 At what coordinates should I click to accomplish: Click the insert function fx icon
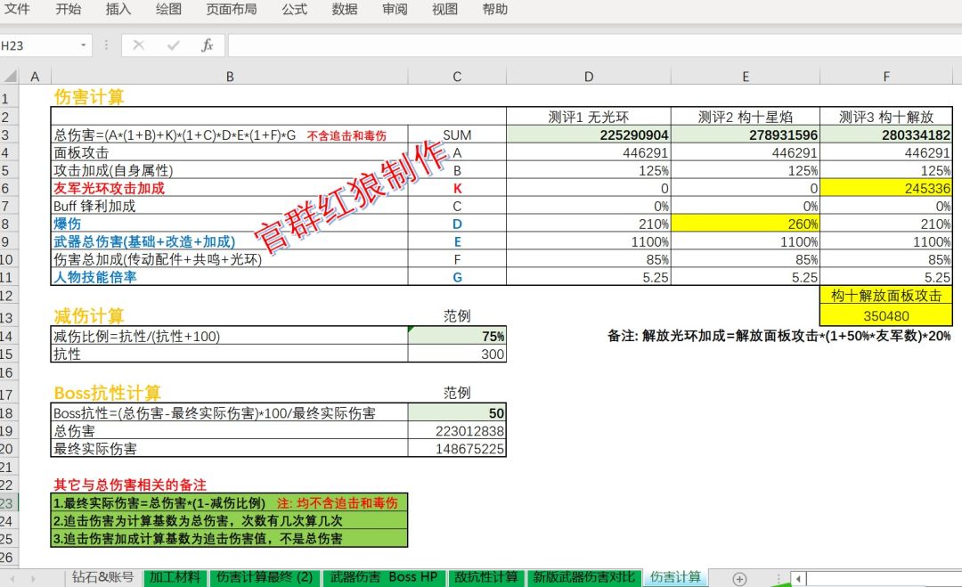coord(208,45)
